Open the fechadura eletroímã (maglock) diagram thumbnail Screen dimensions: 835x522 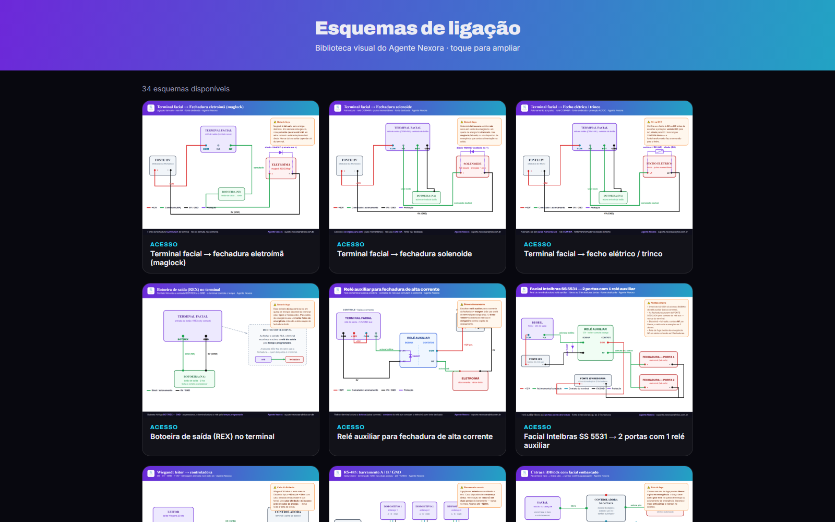pos(231,168)
